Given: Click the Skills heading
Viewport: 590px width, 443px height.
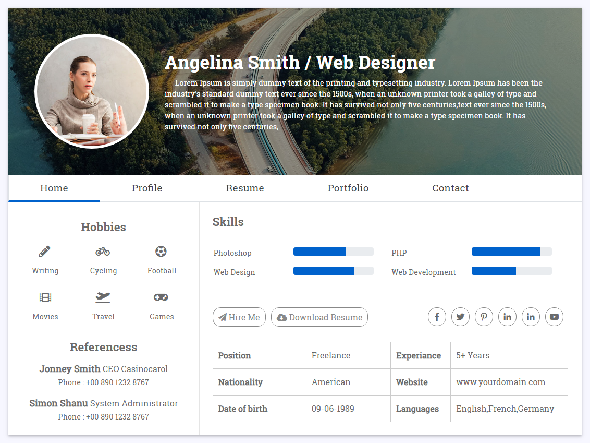Looking at the screenshot, I should click(x=228, y=222).
